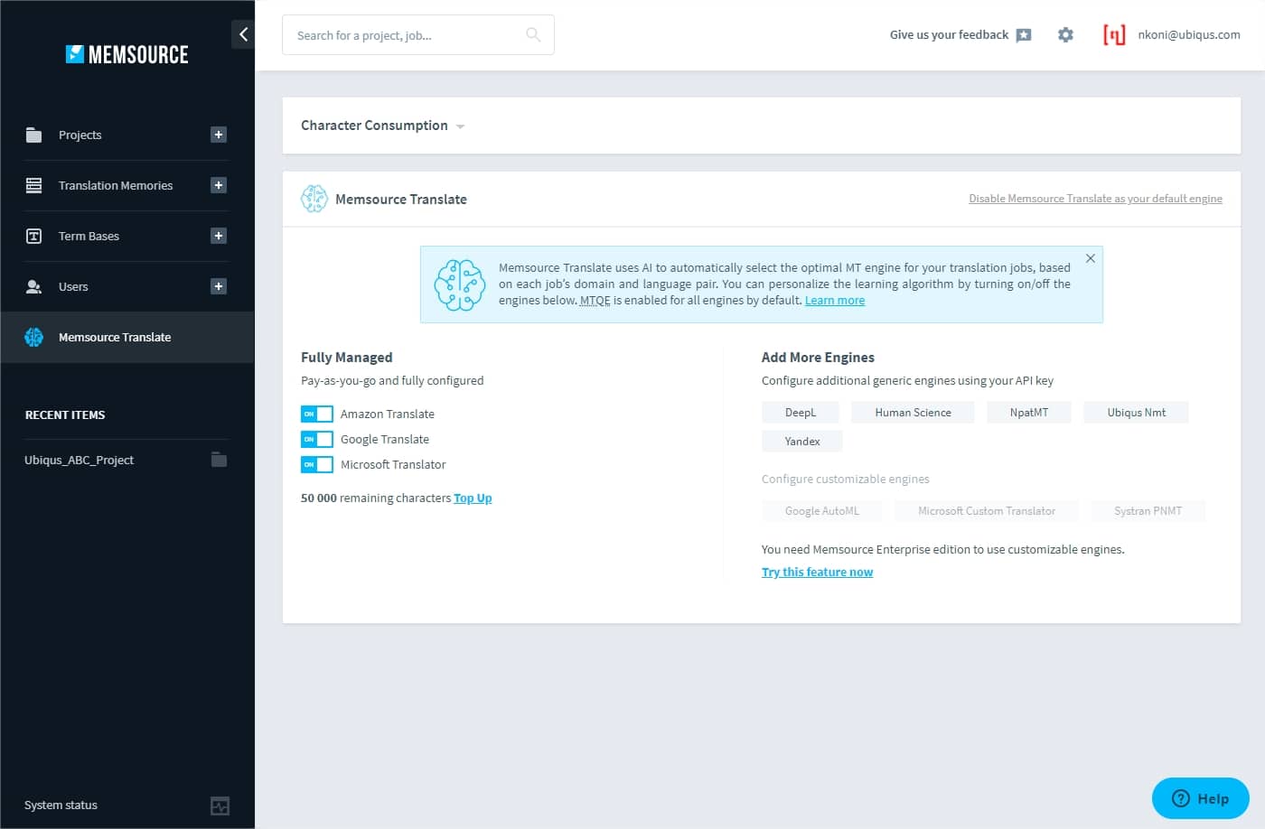Add the Yandex engine

(x=802, y=442)
